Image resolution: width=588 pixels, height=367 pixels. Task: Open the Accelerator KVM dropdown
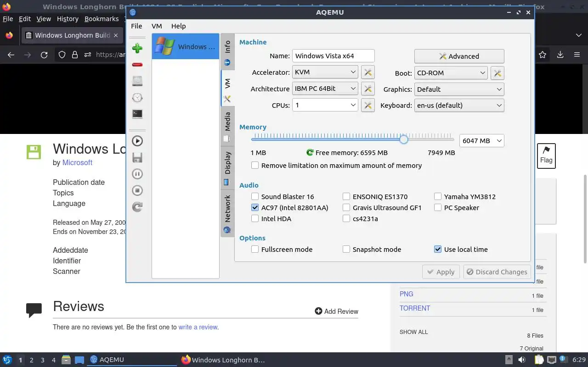tap(325, 72)
